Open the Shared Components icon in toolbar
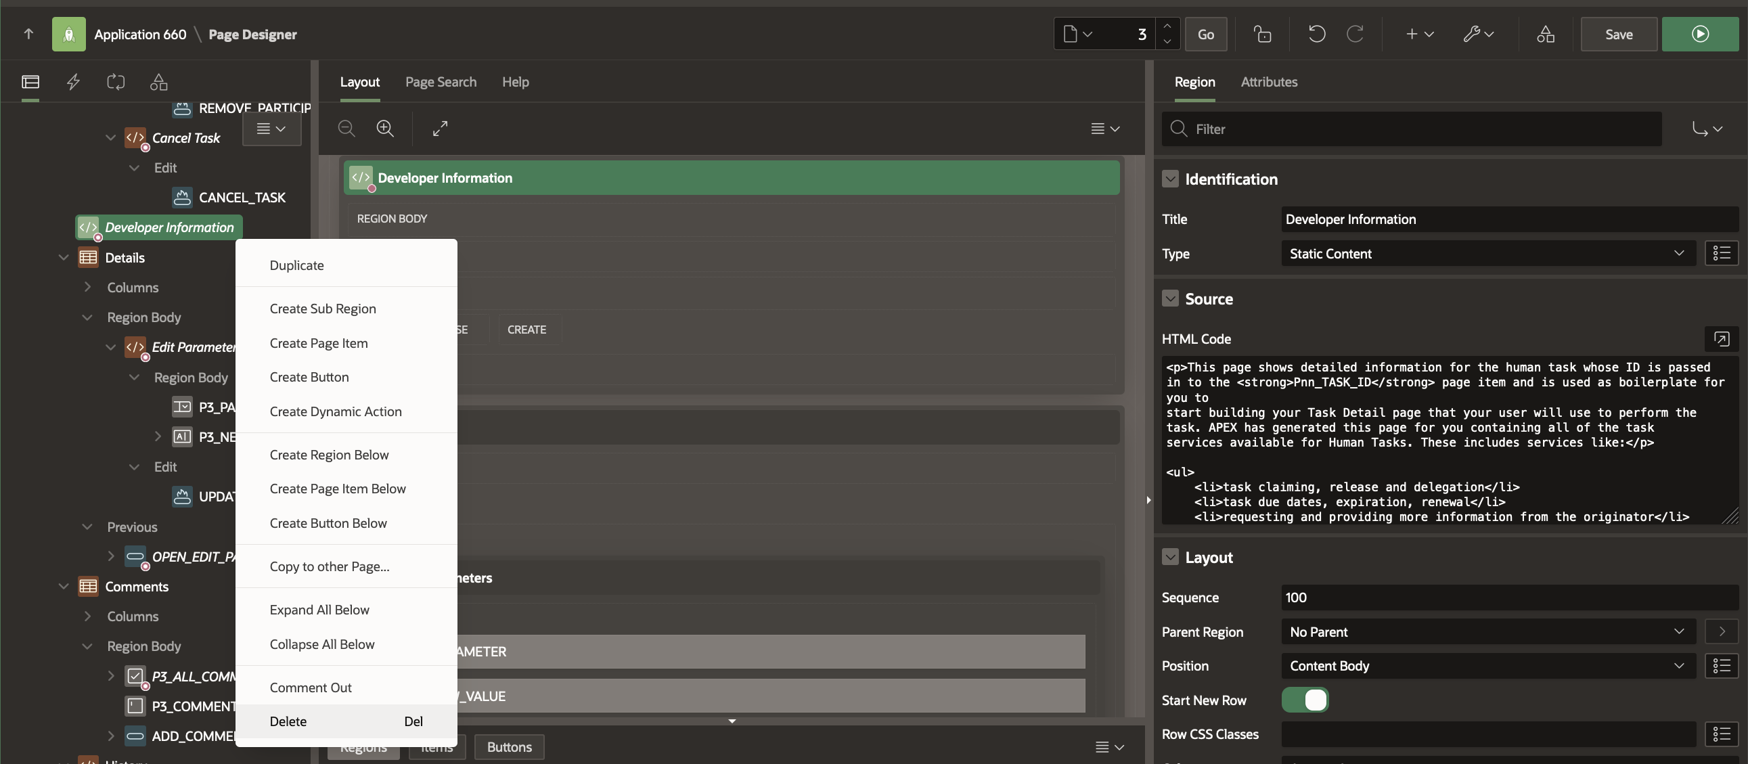Image resolution: width=1748 pixels, height=764 pixels. [1545, 34]
